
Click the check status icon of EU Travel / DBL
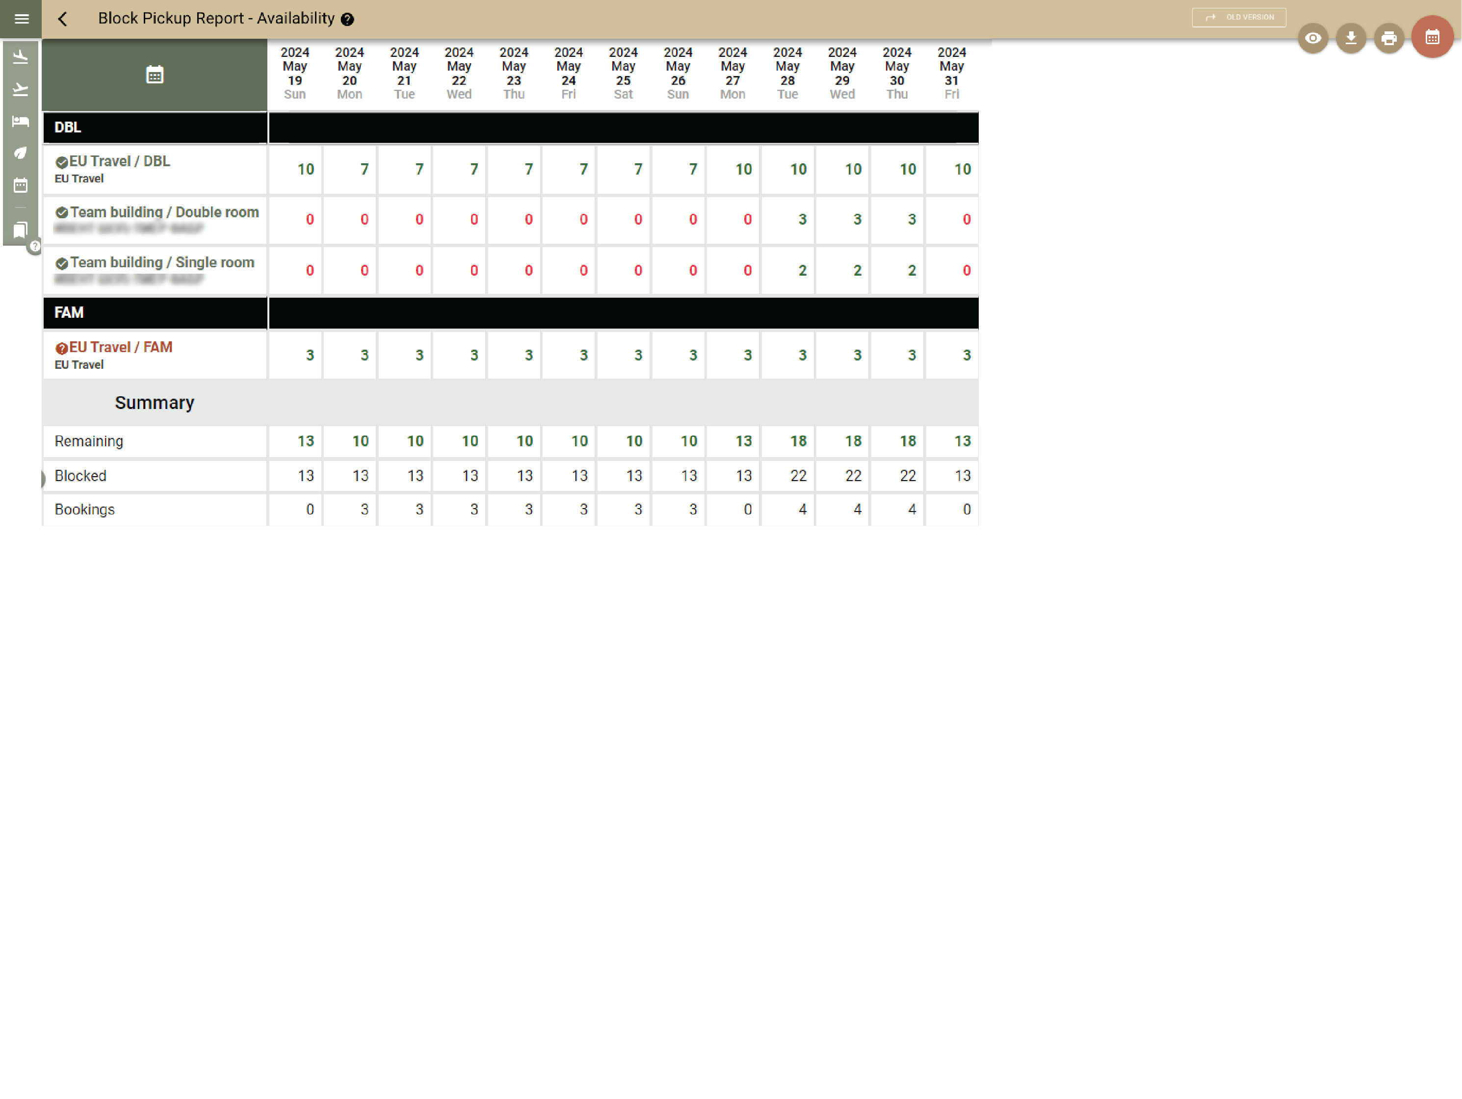click(x=61, y=162)
